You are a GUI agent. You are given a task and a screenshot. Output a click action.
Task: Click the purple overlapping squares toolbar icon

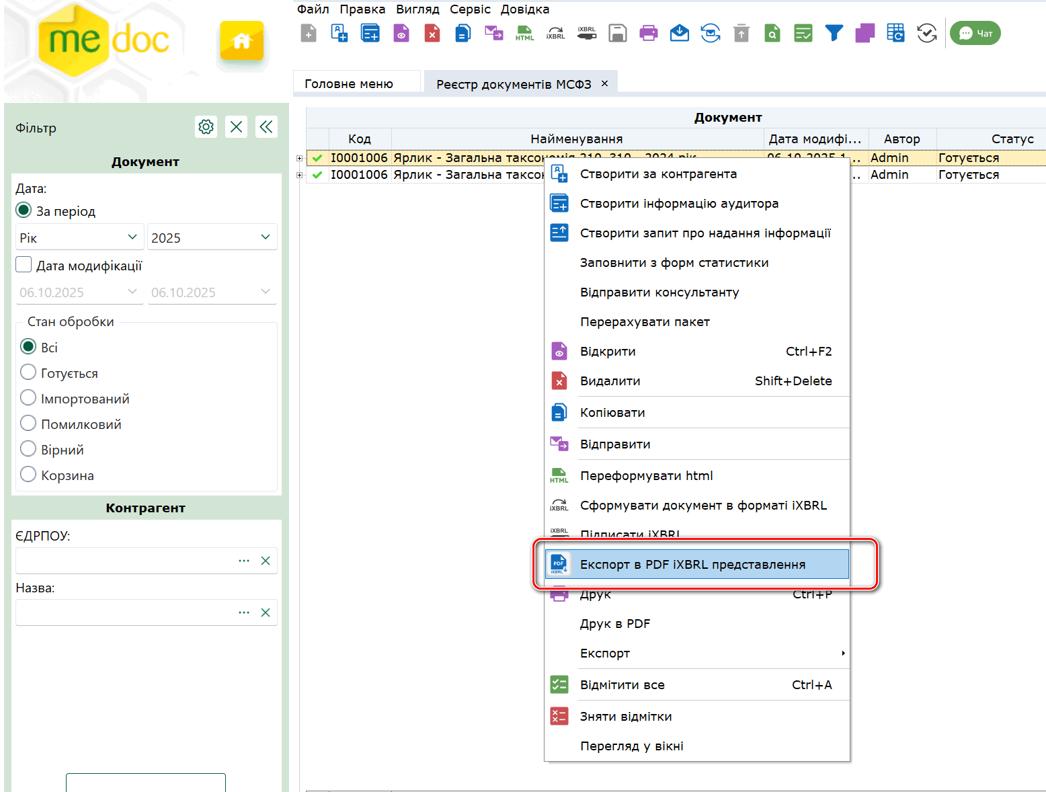coord(865,33)
